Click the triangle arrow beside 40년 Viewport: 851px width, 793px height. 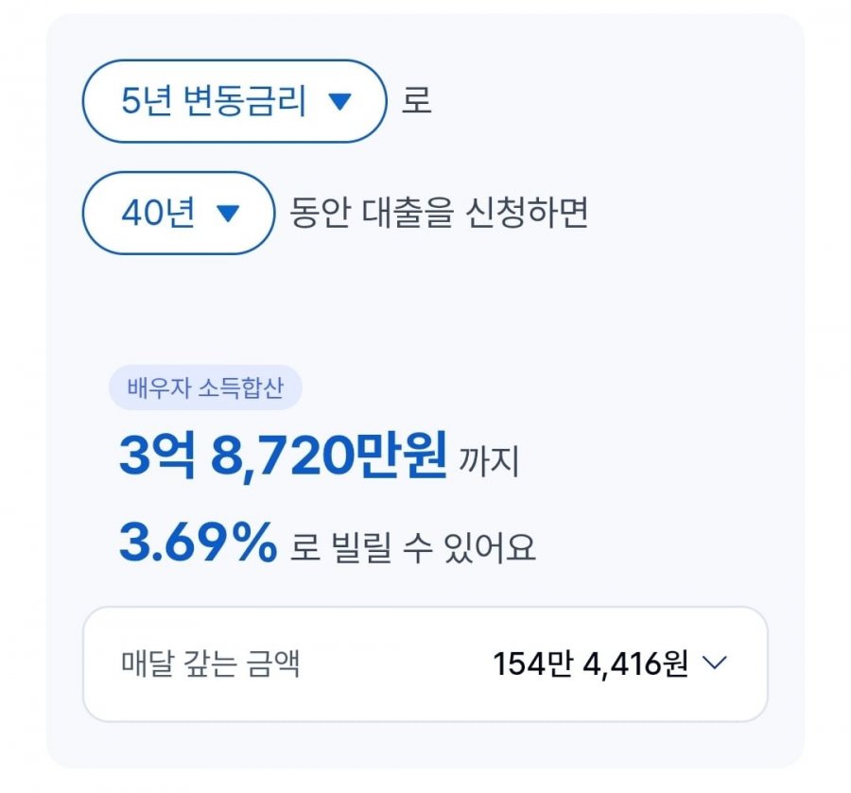pos(228,214)
